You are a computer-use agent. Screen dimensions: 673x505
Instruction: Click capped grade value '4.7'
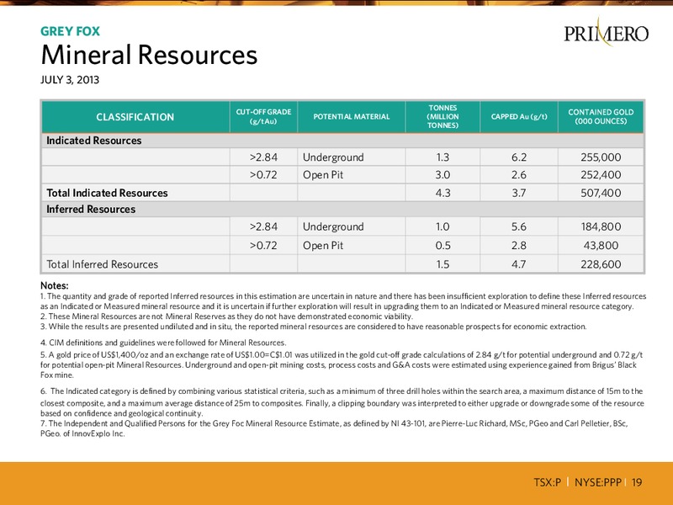coord(519,264)
